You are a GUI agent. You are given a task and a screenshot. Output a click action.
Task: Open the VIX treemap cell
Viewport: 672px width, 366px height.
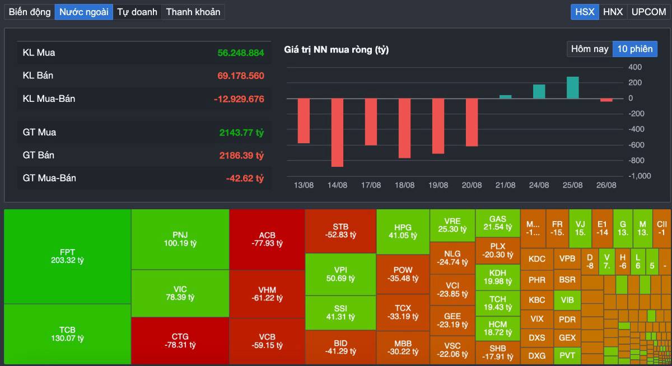[537, 319]
